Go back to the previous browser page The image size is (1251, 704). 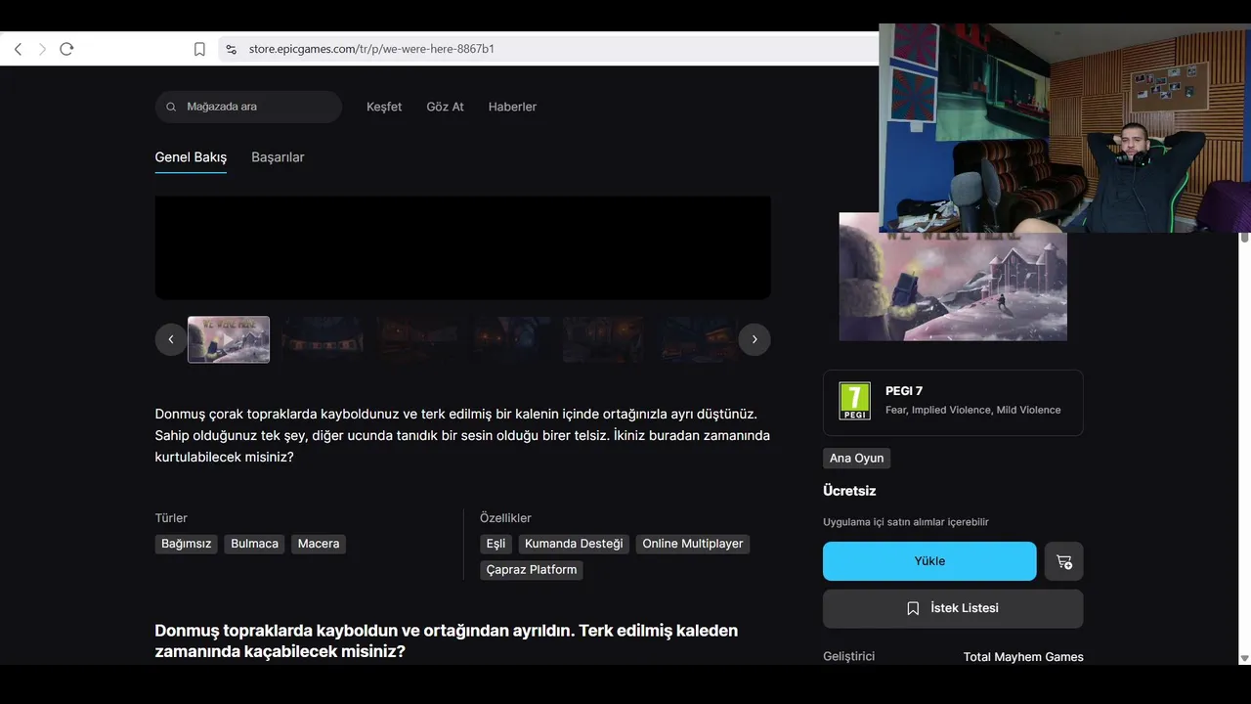coord(18,49)
